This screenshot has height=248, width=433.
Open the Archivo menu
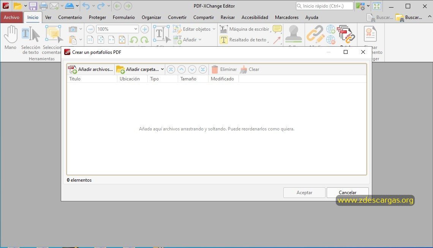[12, 17]
